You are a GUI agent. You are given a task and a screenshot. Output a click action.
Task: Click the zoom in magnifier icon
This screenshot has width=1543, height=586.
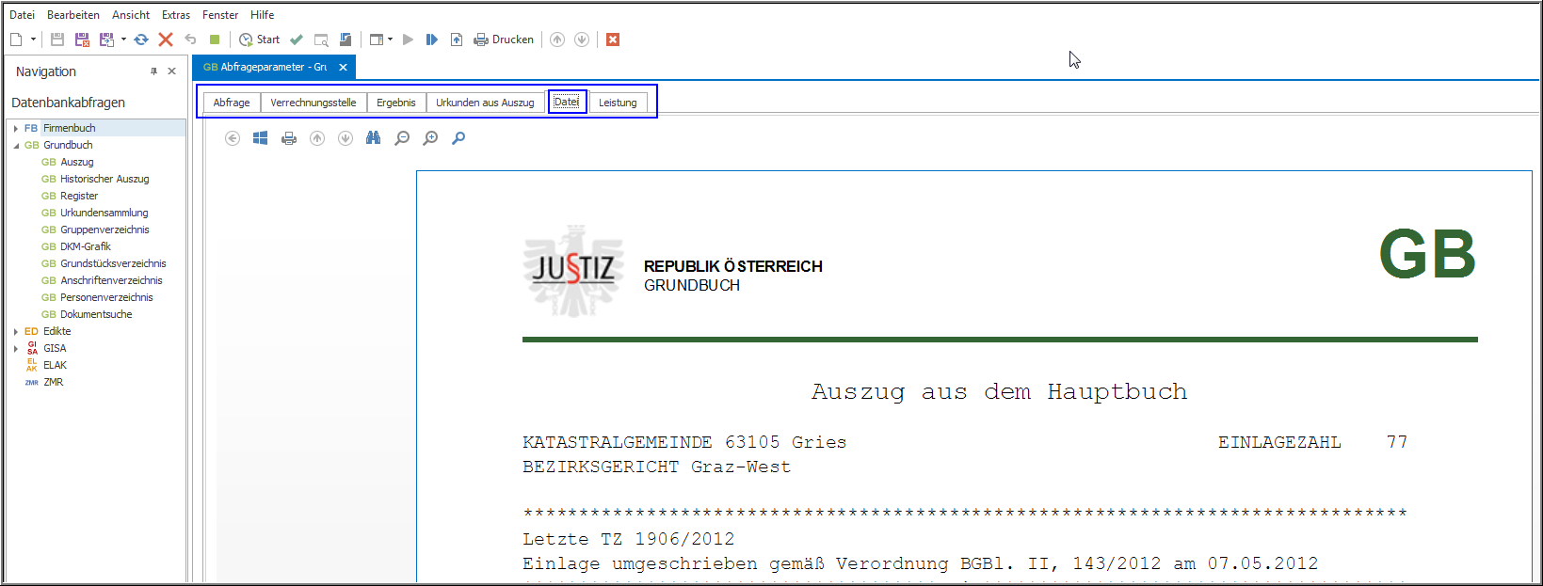[x=430, y=138]
